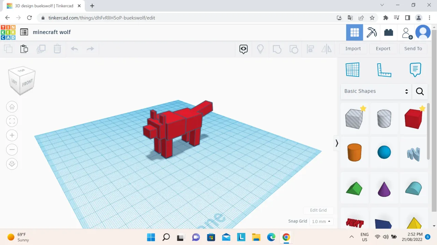Bookmark this tab with the star icon
This screenshot has height=245, width=437.
[372, 18]
